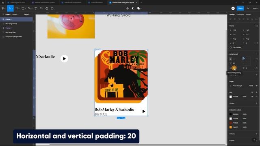260x146 pixels.
Task: Click the Create component icon
Action: tap(128, 9)
